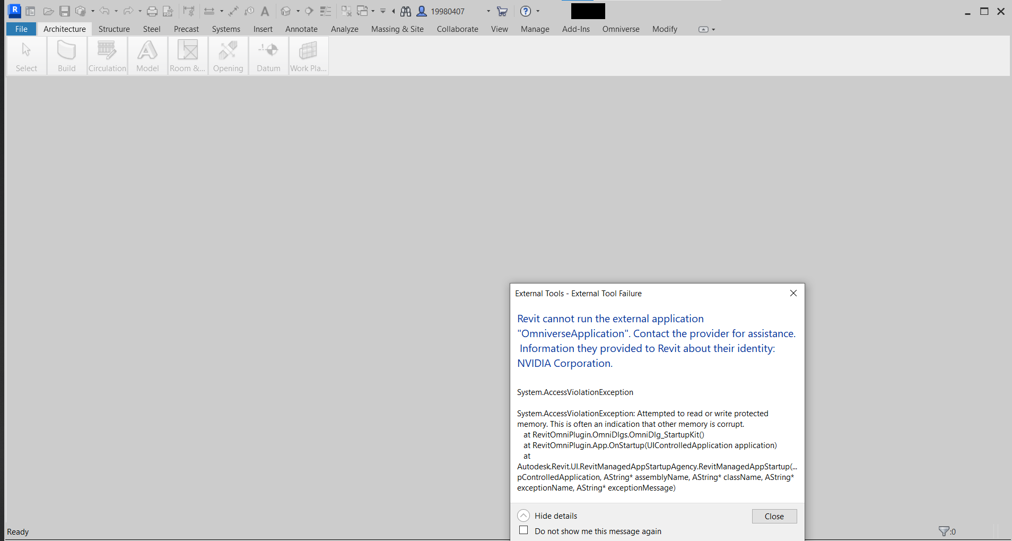Open the Room & Area panel icon
The image size is (1012, 541).
(188, 56)
